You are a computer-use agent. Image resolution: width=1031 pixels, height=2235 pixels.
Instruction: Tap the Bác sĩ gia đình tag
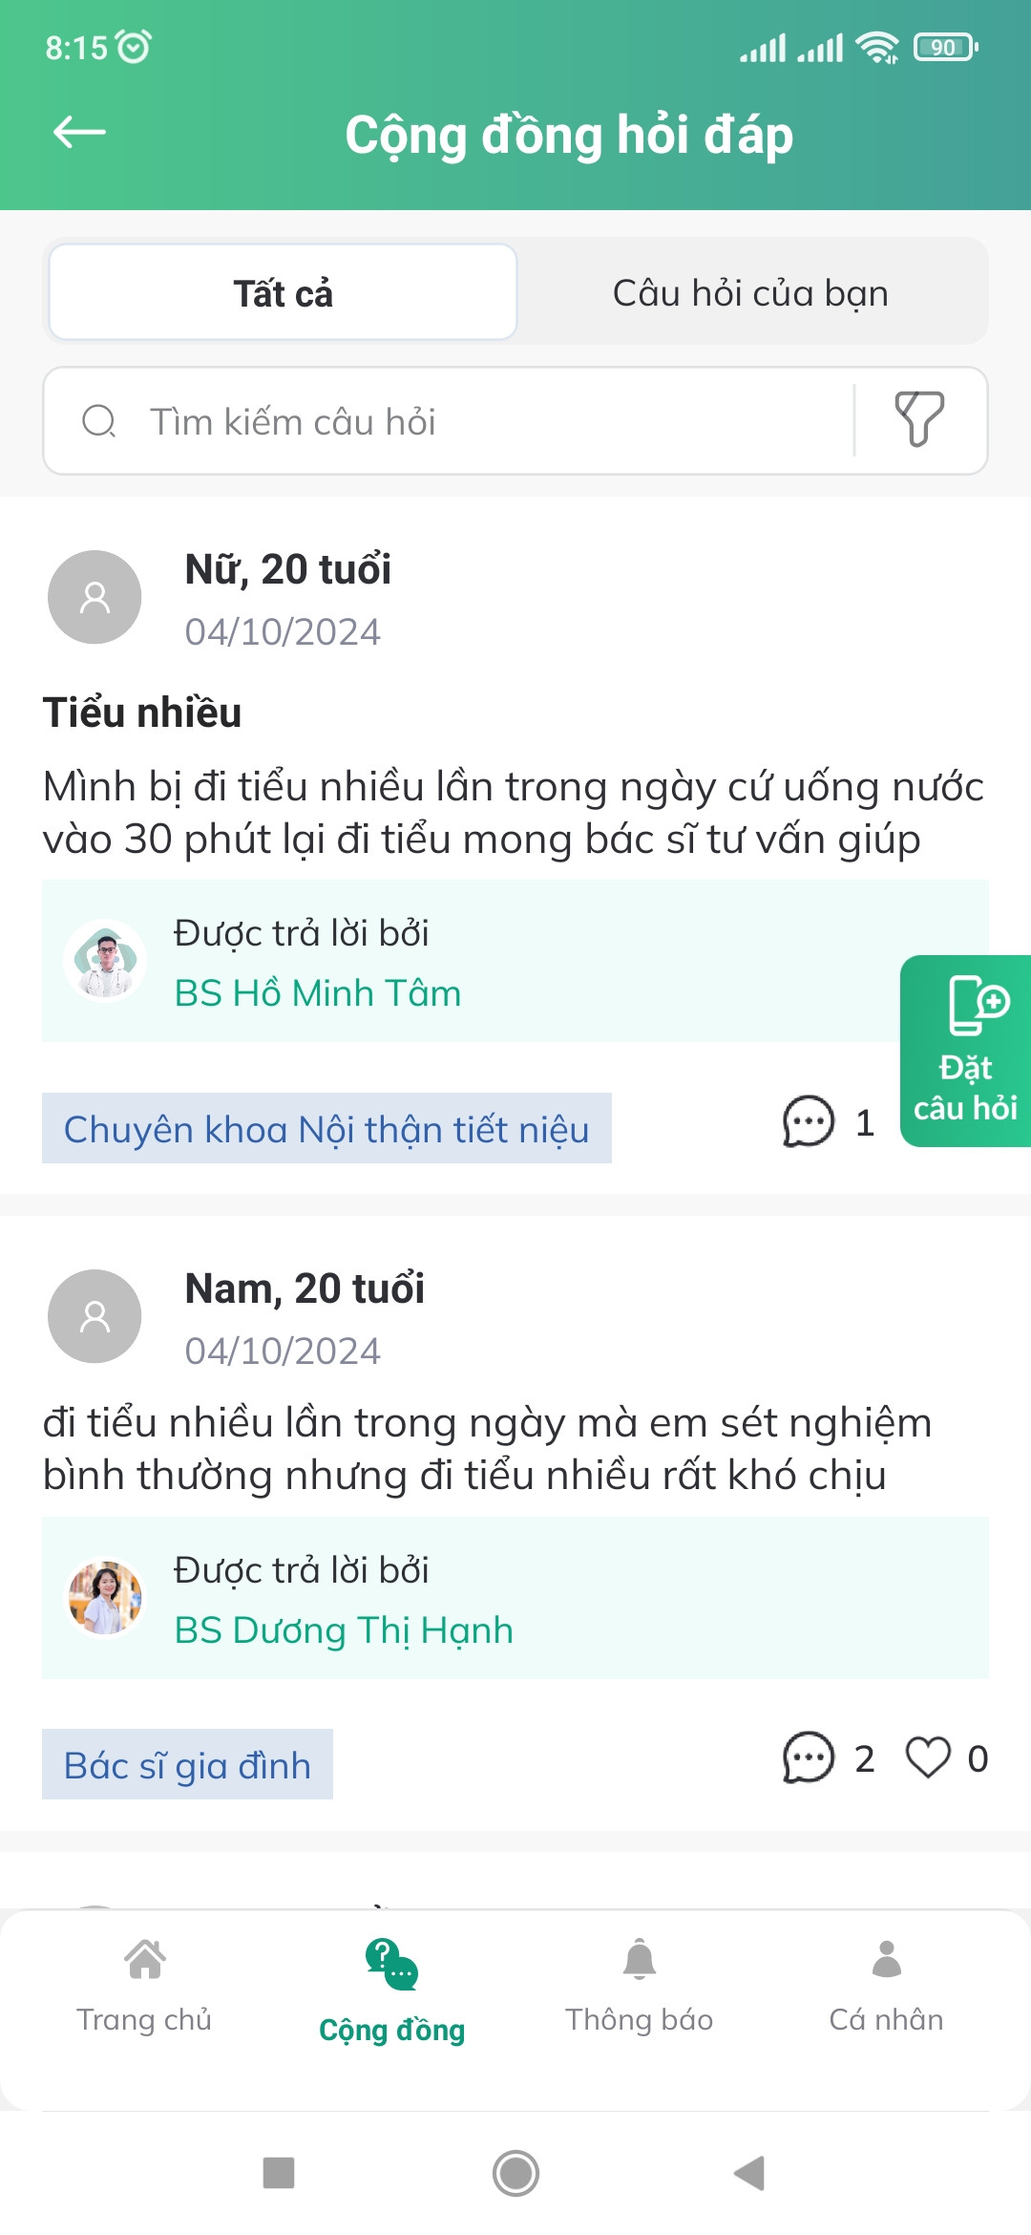click(x=187, y=1765)
